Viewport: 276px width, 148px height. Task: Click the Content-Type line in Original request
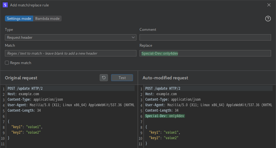(35, 99)
